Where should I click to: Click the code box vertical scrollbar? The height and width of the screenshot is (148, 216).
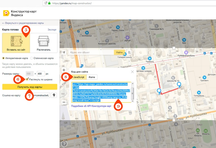point(132,92)
